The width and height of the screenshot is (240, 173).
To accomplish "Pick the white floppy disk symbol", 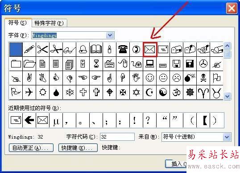I will pyautogui.click(x=176, y=63).
